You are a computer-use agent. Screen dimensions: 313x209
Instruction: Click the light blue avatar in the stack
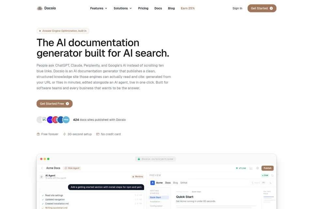[x=66, y=120]
